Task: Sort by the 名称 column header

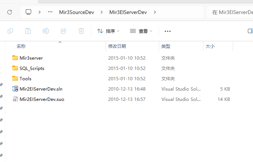Action: coord(21,46)
